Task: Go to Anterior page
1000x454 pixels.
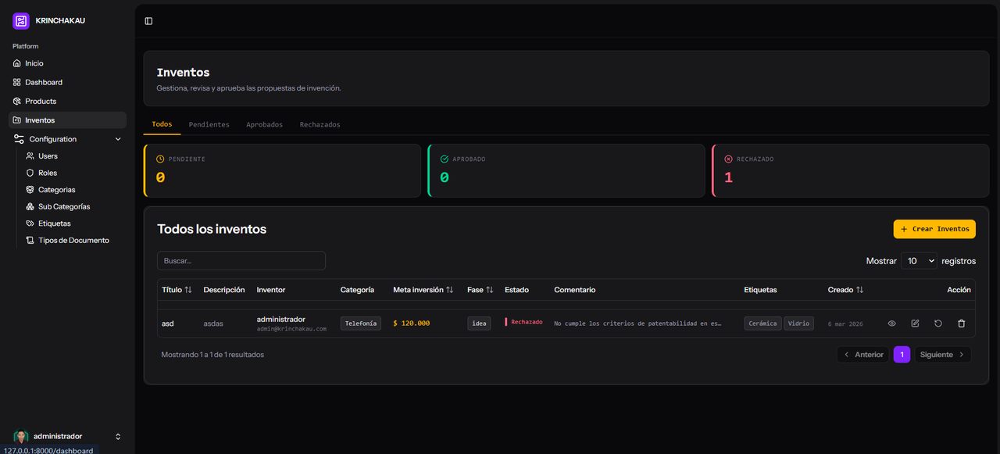Action: 863,355
